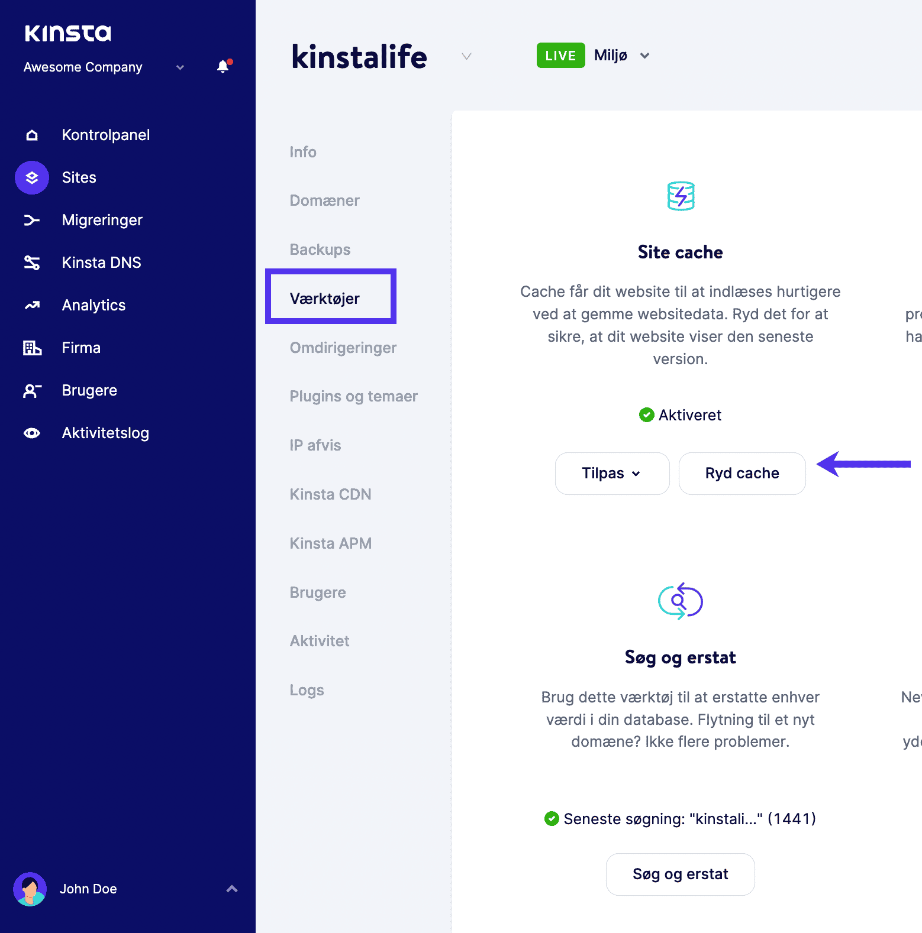Click the Kinsta DNS icon
The image size is (922, 933).
(32, 263)
